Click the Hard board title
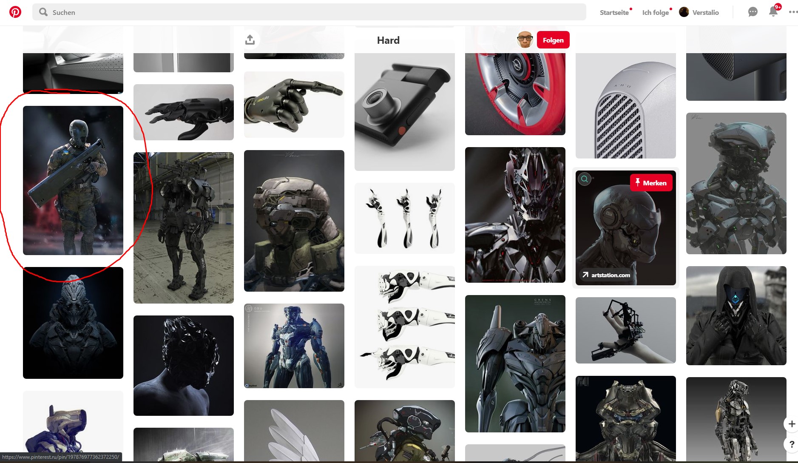The image size is (798, 463). pos(388,40)
